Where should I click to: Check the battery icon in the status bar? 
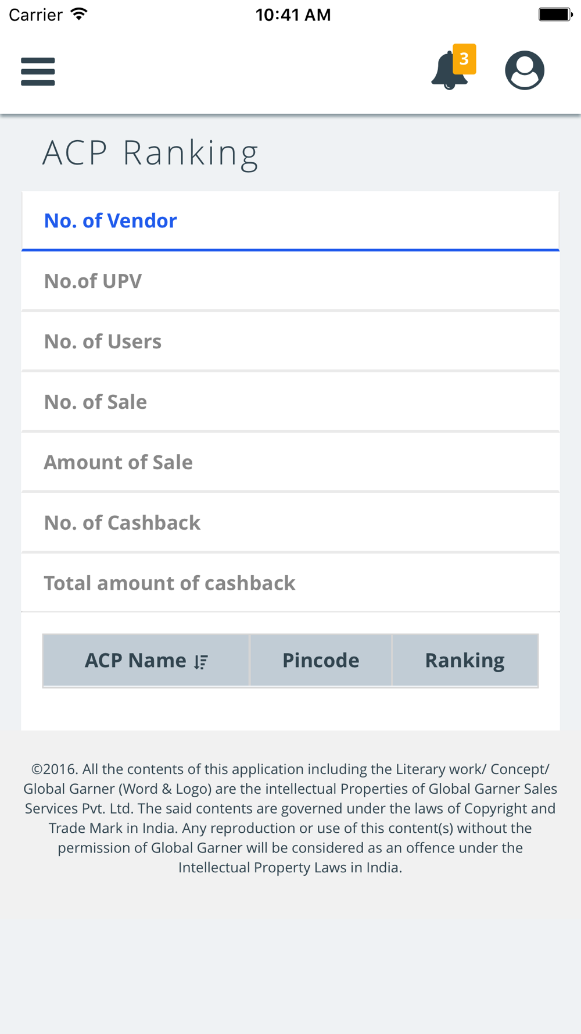[555, 15]
